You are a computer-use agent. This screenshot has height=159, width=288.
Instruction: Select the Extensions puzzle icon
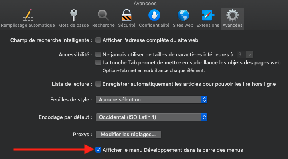click(x=208, y=15)
